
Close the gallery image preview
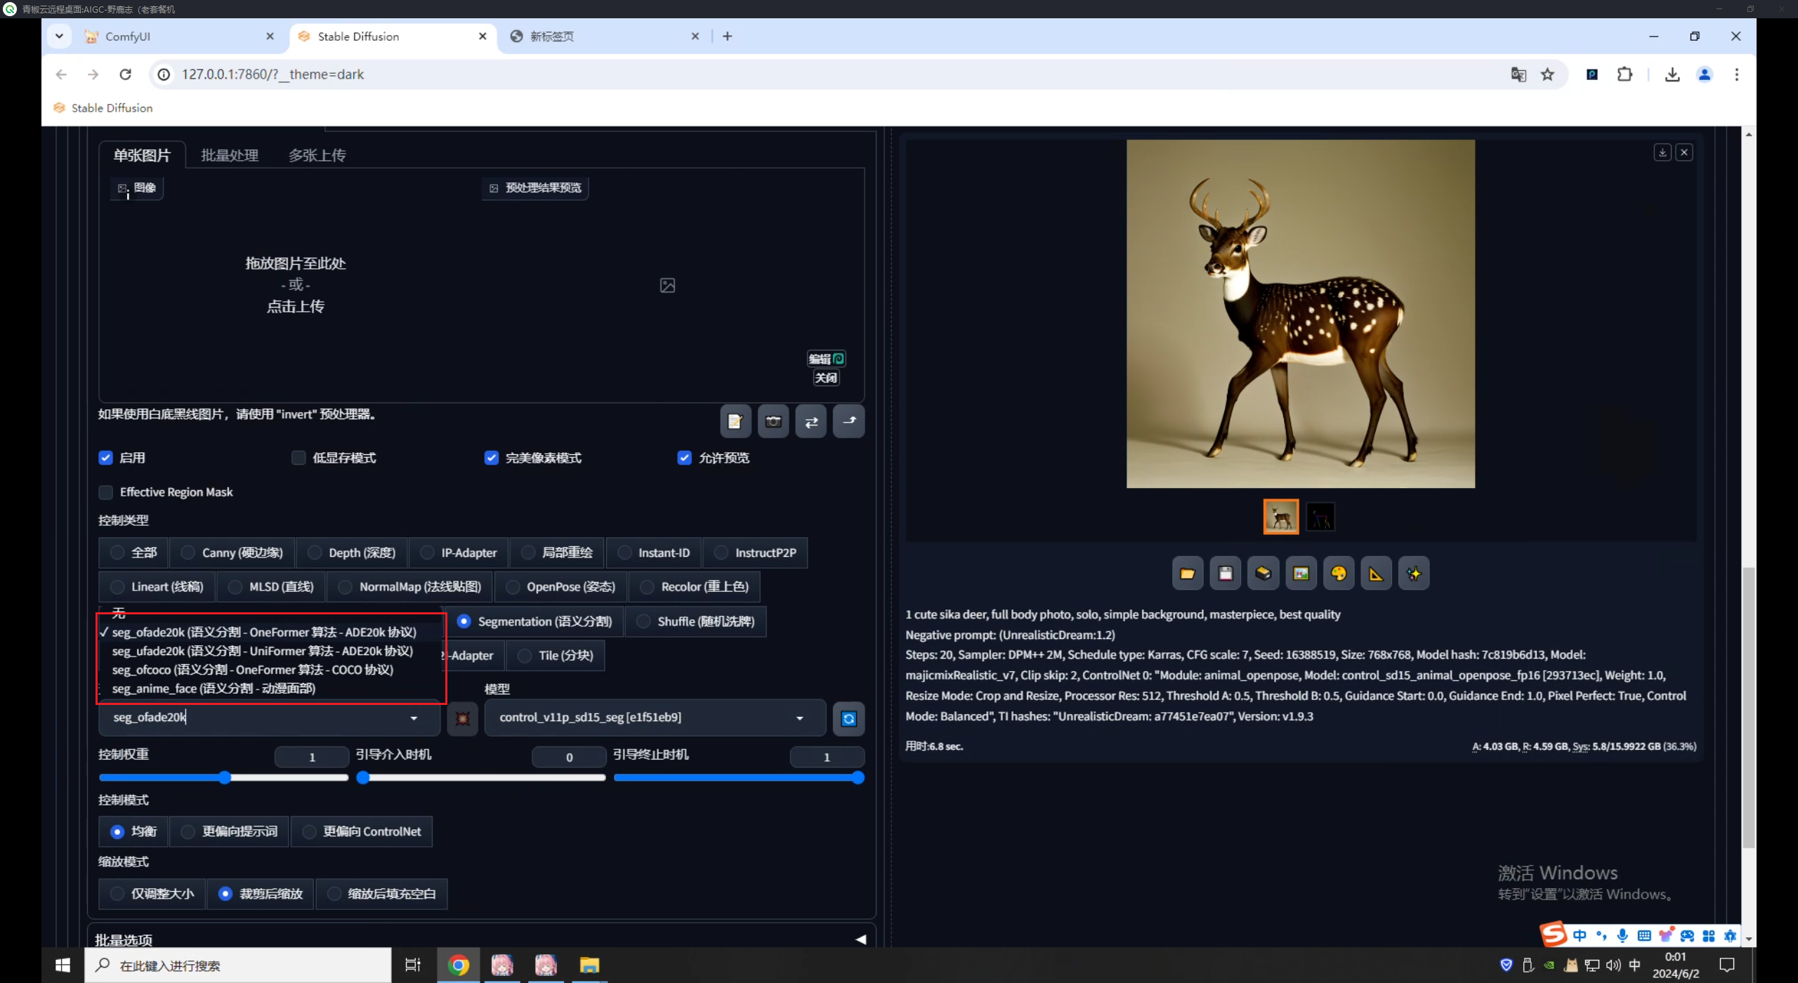click(x=1684, y=152)
